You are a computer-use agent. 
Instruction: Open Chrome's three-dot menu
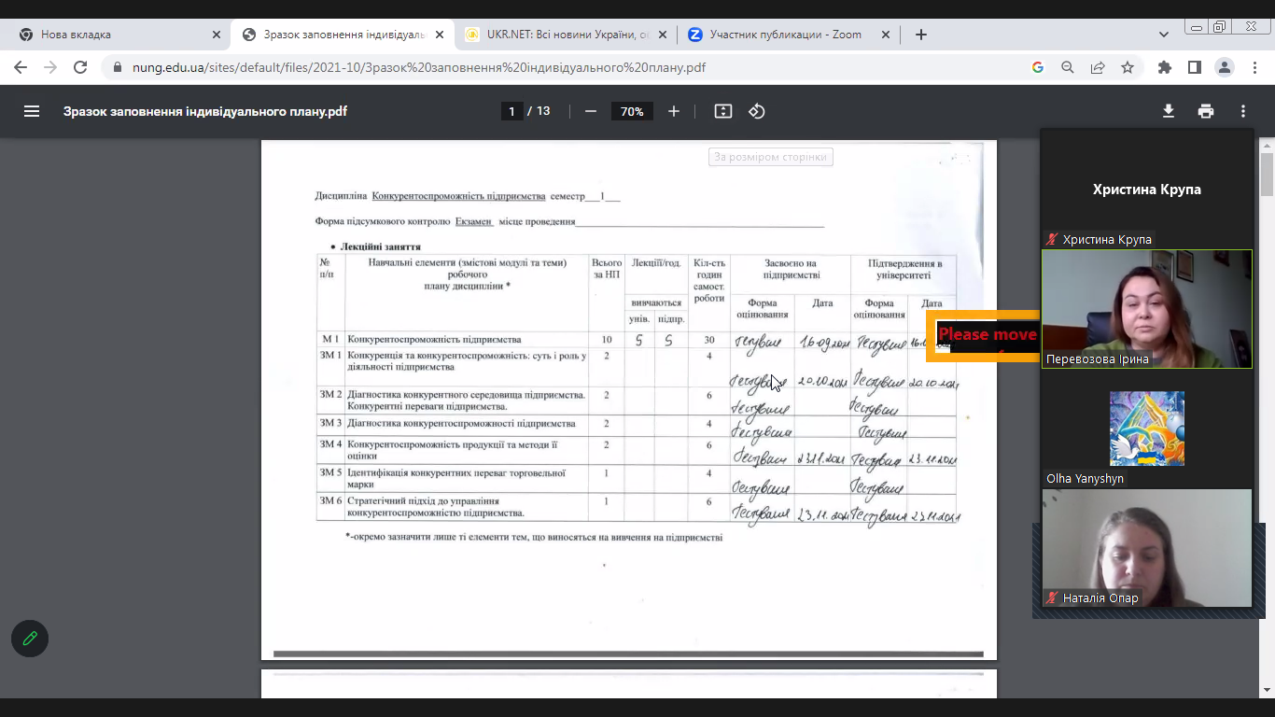[1254, 67]
